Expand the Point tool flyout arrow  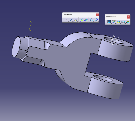(x=68, y=22)
